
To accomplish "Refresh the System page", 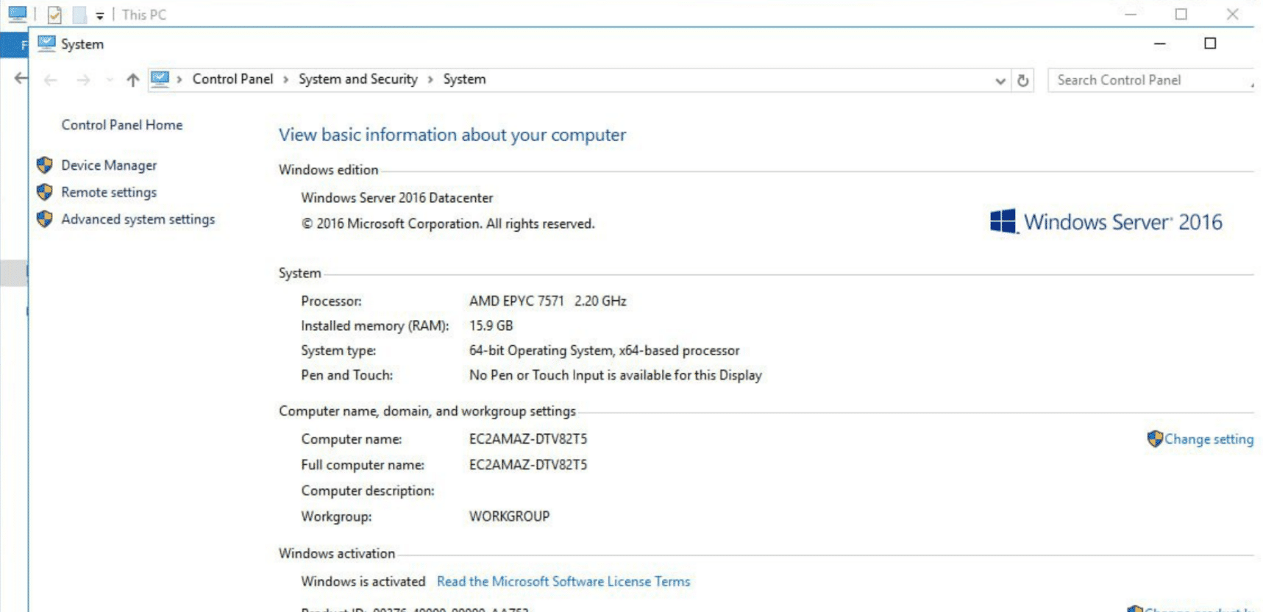I will [x=1023, y=81].
